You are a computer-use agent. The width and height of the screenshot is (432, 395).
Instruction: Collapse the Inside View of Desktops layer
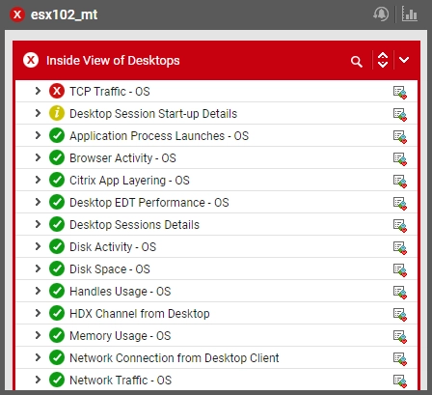click(x=404, y=60)
